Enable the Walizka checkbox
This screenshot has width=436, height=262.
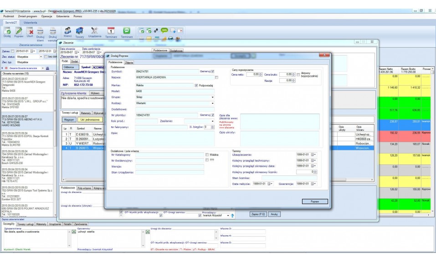(207, 154)
